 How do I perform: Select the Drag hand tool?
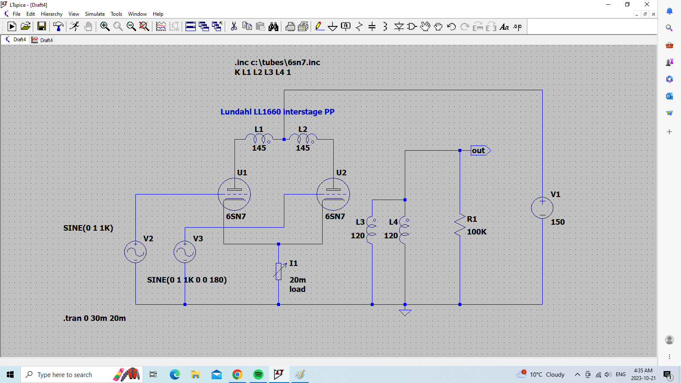(x=438, y=26)
